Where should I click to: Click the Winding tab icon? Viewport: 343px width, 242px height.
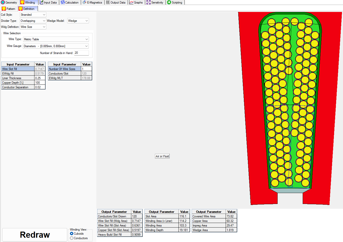(22, 3)
